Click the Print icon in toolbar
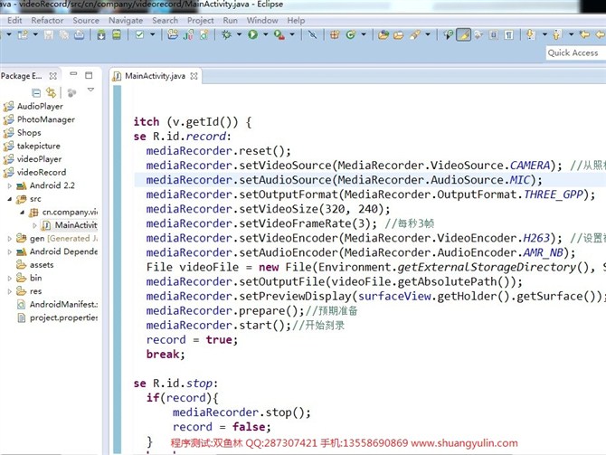Screen dimensions: 606x455 (x=80, y=34)
